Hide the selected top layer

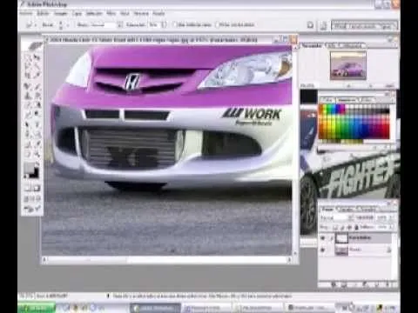(322, 238)
